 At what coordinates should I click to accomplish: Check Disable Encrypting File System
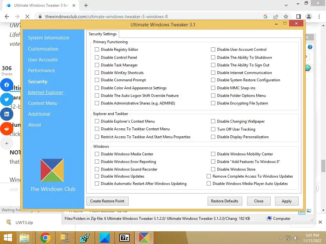[x=213, y=103]
